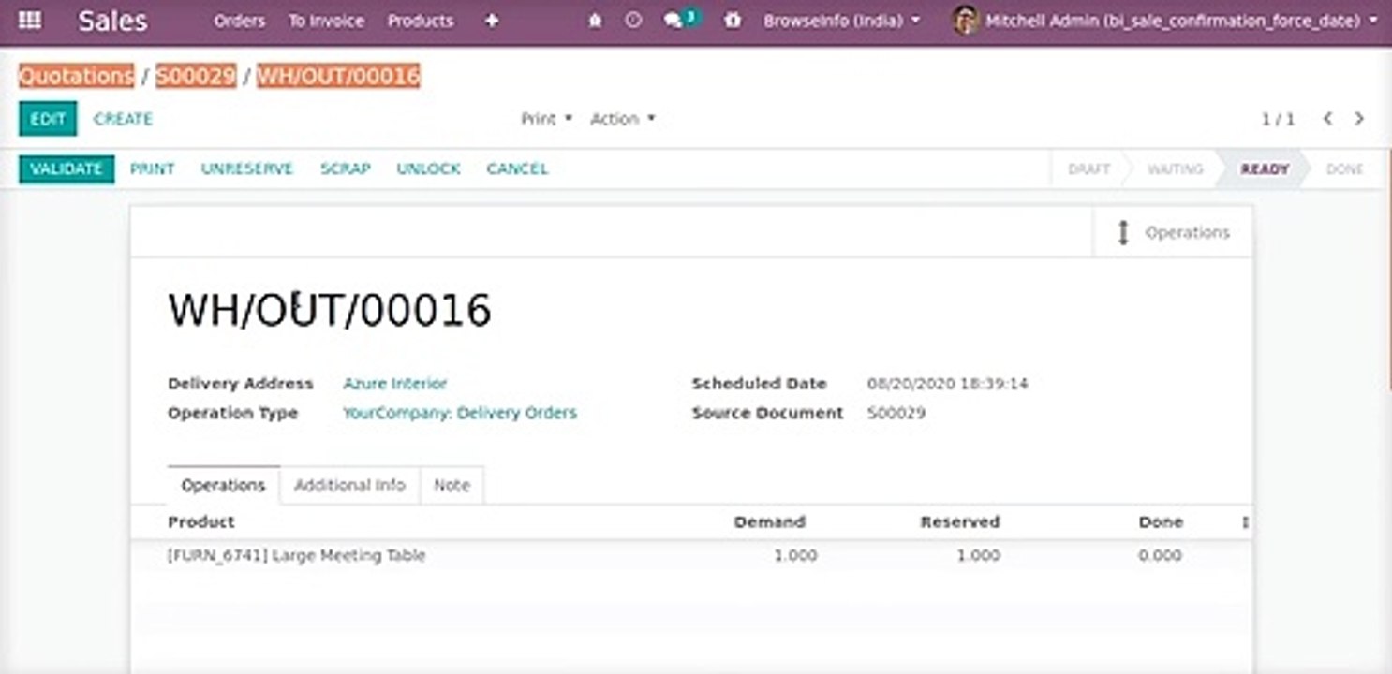Open the activities clock icon
This screenshot has height=674, width=1392.
pos(633,21)
